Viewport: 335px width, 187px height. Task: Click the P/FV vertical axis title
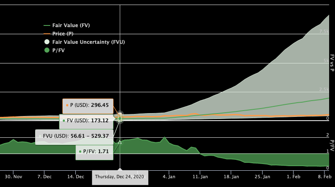tap(332, 146)
